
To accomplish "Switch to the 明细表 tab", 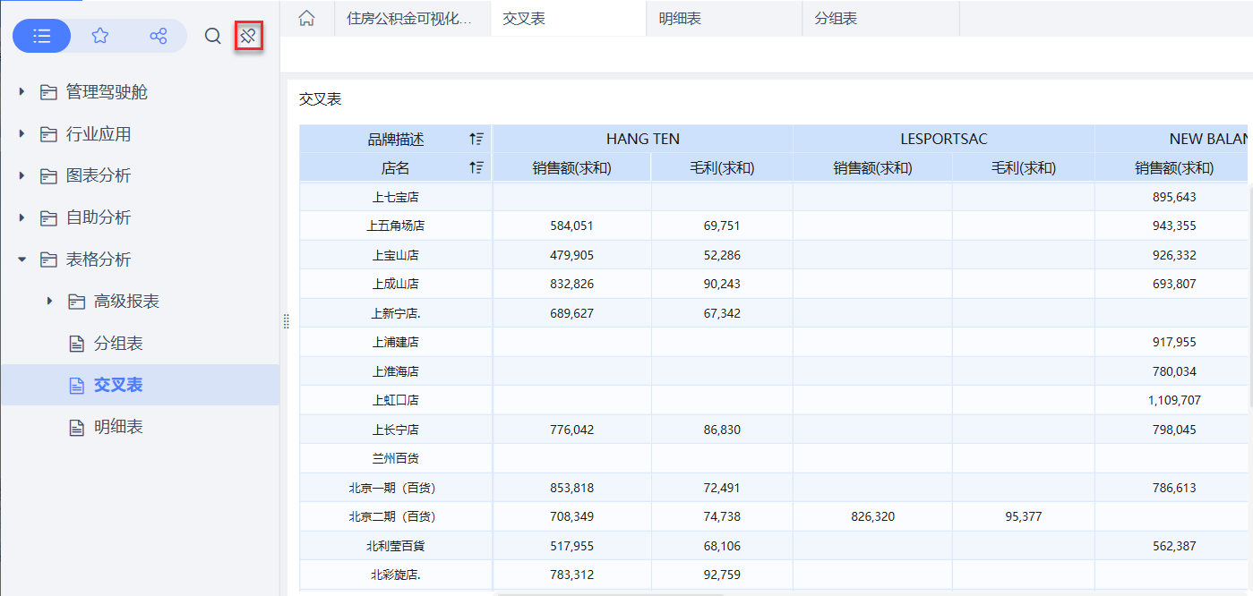I will 724,18.
